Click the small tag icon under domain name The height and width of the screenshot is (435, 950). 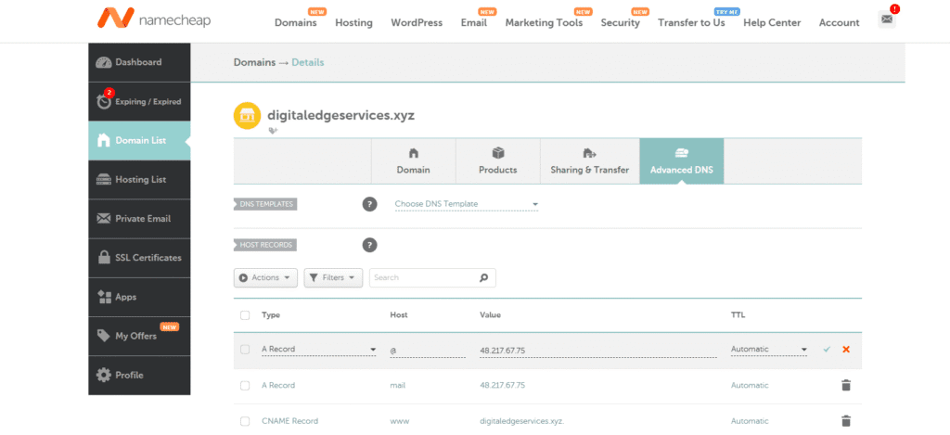(x=274, y=130)
